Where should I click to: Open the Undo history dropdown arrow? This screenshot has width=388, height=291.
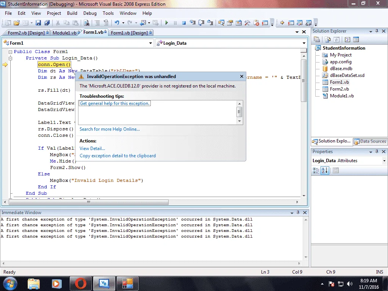123,23
